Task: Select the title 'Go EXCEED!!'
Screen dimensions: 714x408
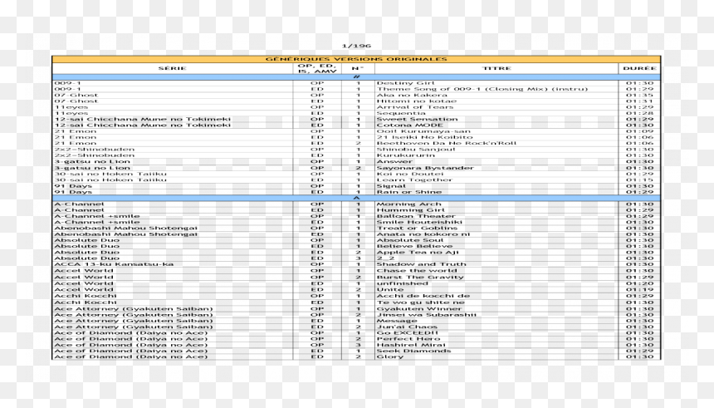Action: (407, 332)
